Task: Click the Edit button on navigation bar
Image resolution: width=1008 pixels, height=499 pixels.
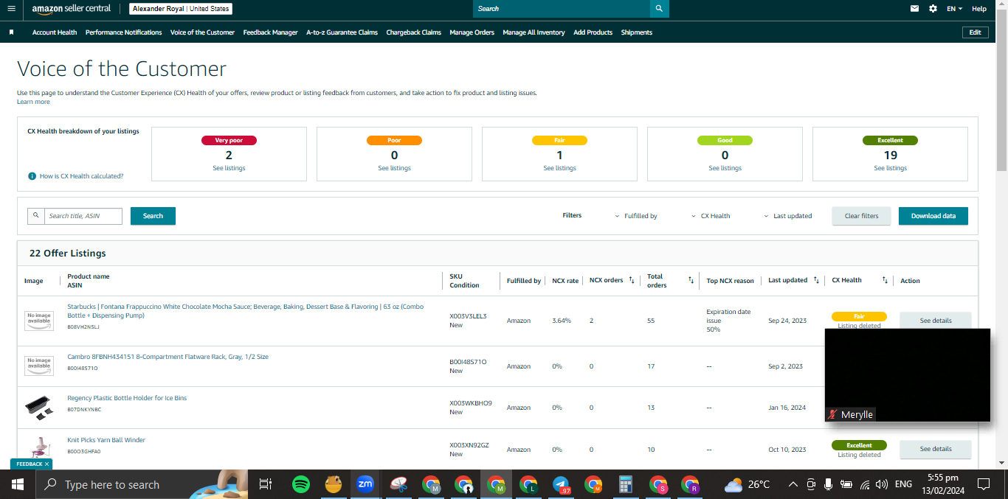Action: click(975, 32)
